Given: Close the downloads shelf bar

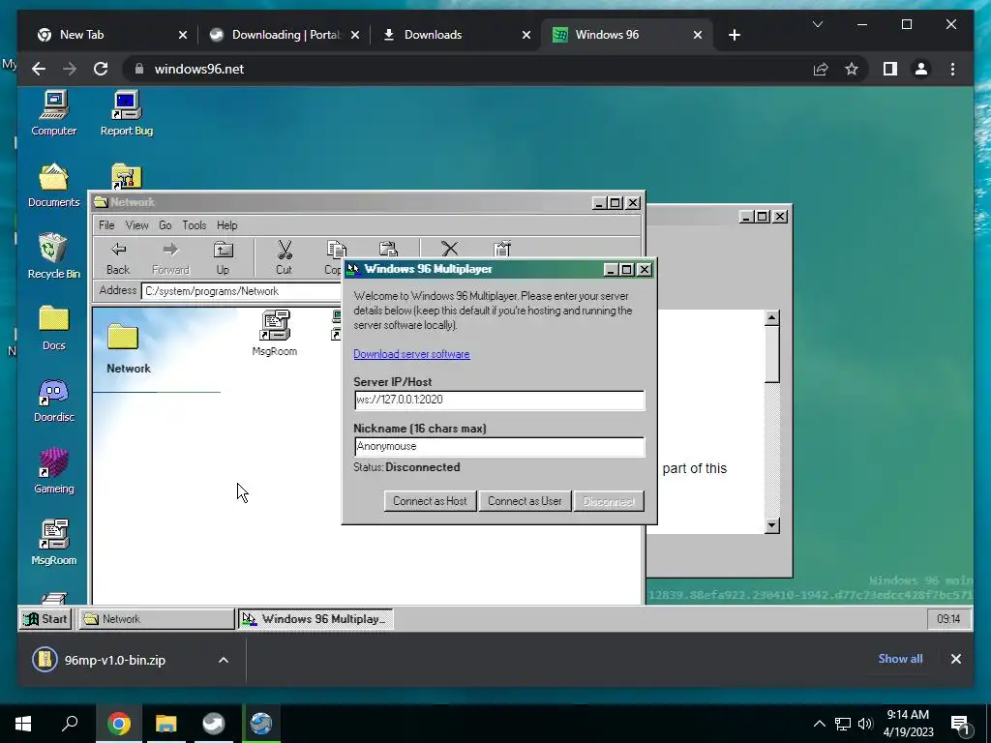Looking at the screenshot, I should coord(955,659).
